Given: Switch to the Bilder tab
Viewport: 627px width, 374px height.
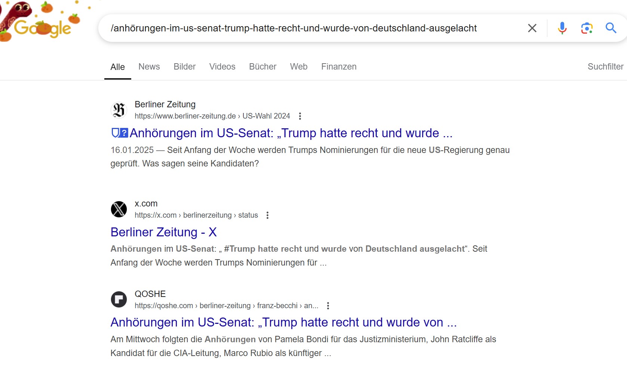Looking at the screenshot, I should coord(185,67).
